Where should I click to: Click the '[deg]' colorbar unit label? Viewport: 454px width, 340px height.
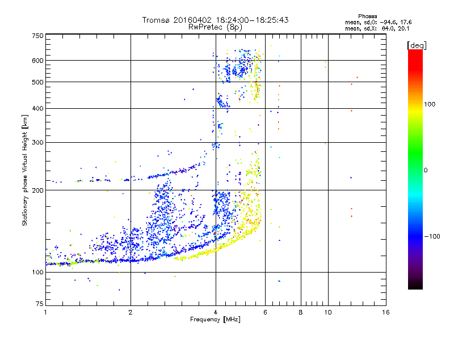pyautogui.click(x=417, y=45)
